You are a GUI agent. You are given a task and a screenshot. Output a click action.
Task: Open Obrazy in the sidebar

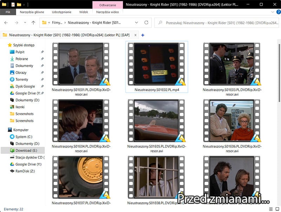[x=21, y=73]
